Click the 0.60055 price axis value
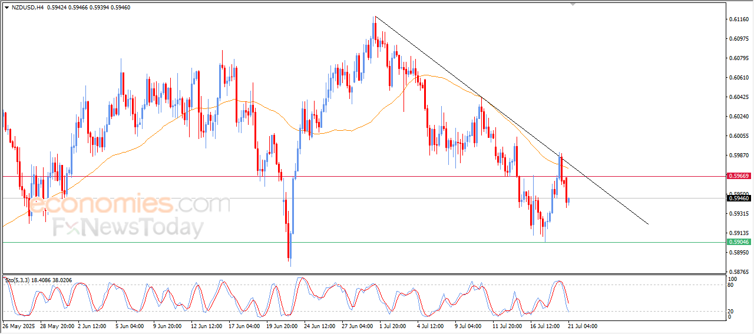 coord(738,136)
